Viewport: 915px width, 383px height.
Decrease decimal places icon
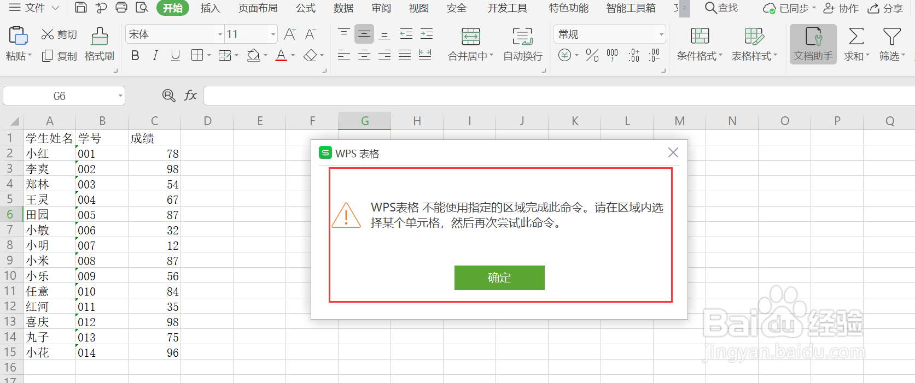point(654,55)
